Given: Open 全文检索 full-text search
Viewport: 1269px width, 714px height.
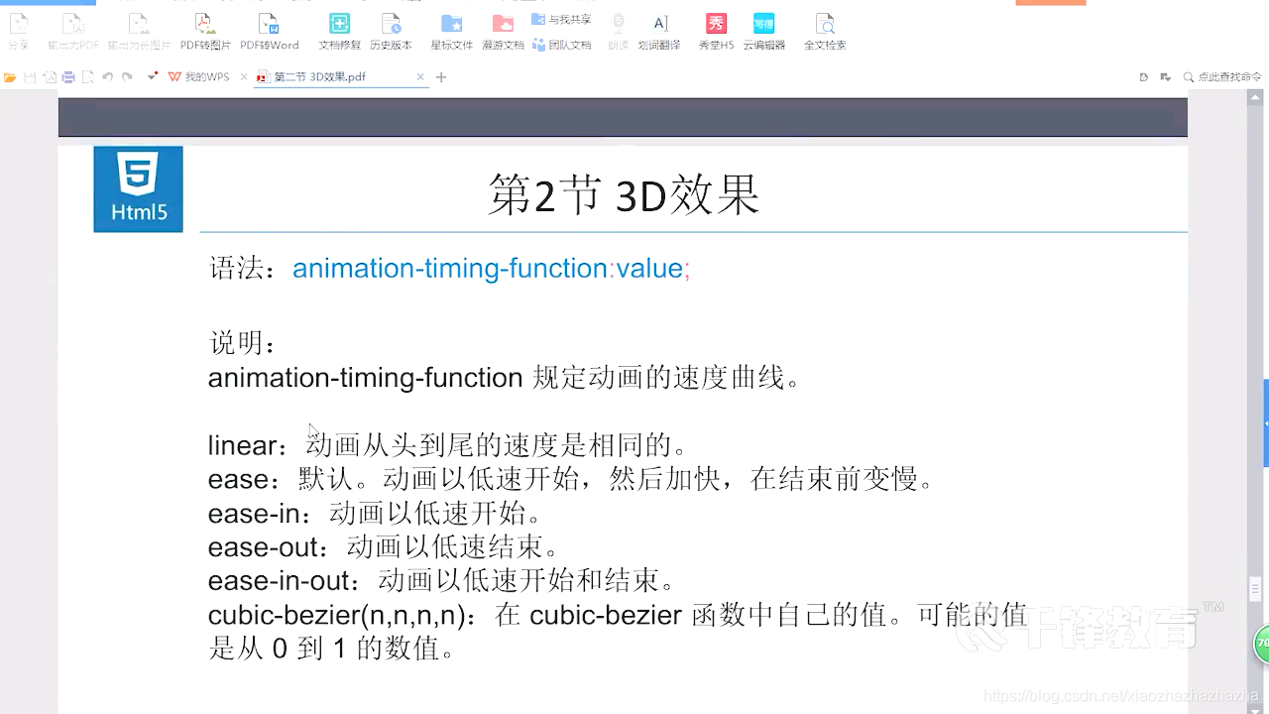Looking at the screenshot, I should click(x=824, y=31).
